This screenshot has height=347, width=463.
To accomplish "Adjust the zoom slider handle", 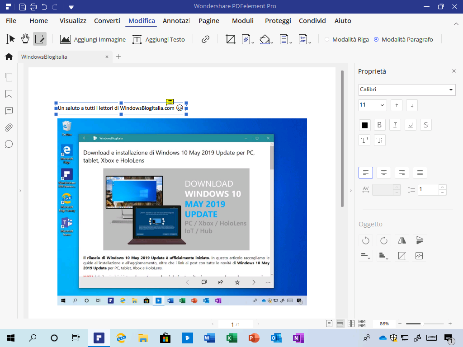I will [x=422, y=324].
